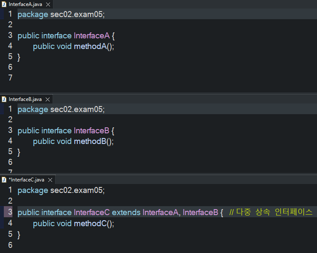Viewport: 317px width, 253px height.
Task: Click Java file icon on InterfaceA.java tab
Action: (x=4, y=4)
